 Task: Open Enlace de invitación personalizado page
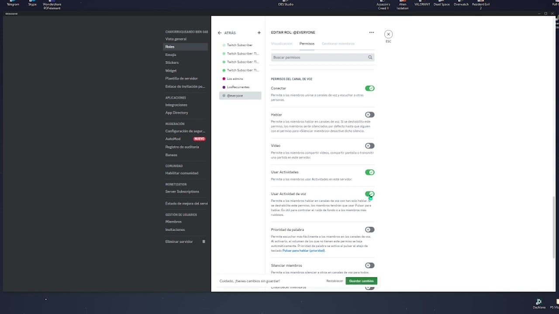[186, 86]
